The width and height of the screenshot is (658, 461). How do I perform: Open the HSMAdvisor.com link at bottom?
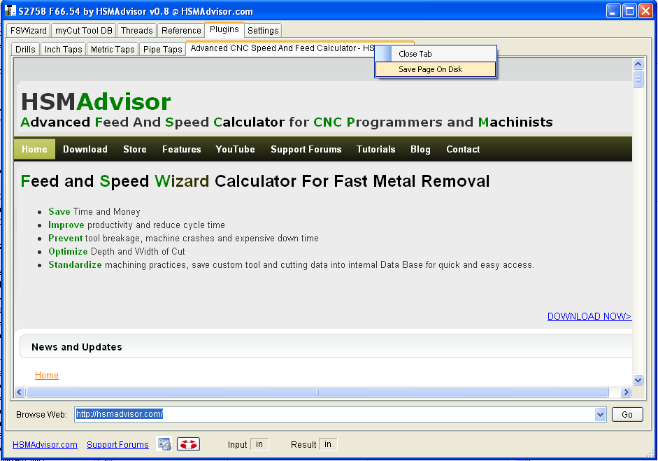45,445
